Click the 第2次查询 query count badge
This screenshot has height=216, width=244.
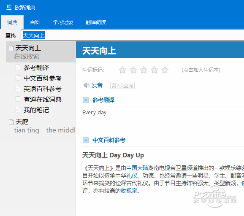coord(122,85)
